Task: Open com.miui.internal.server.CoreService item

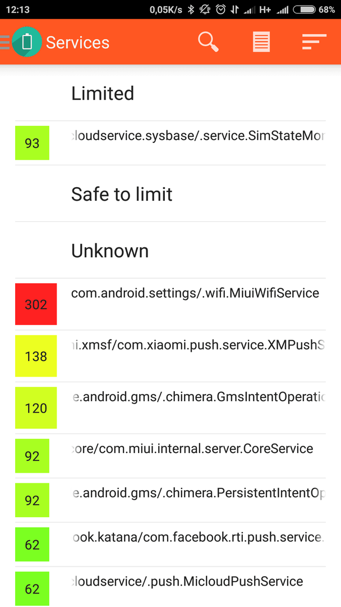Action: coord(170,456)
